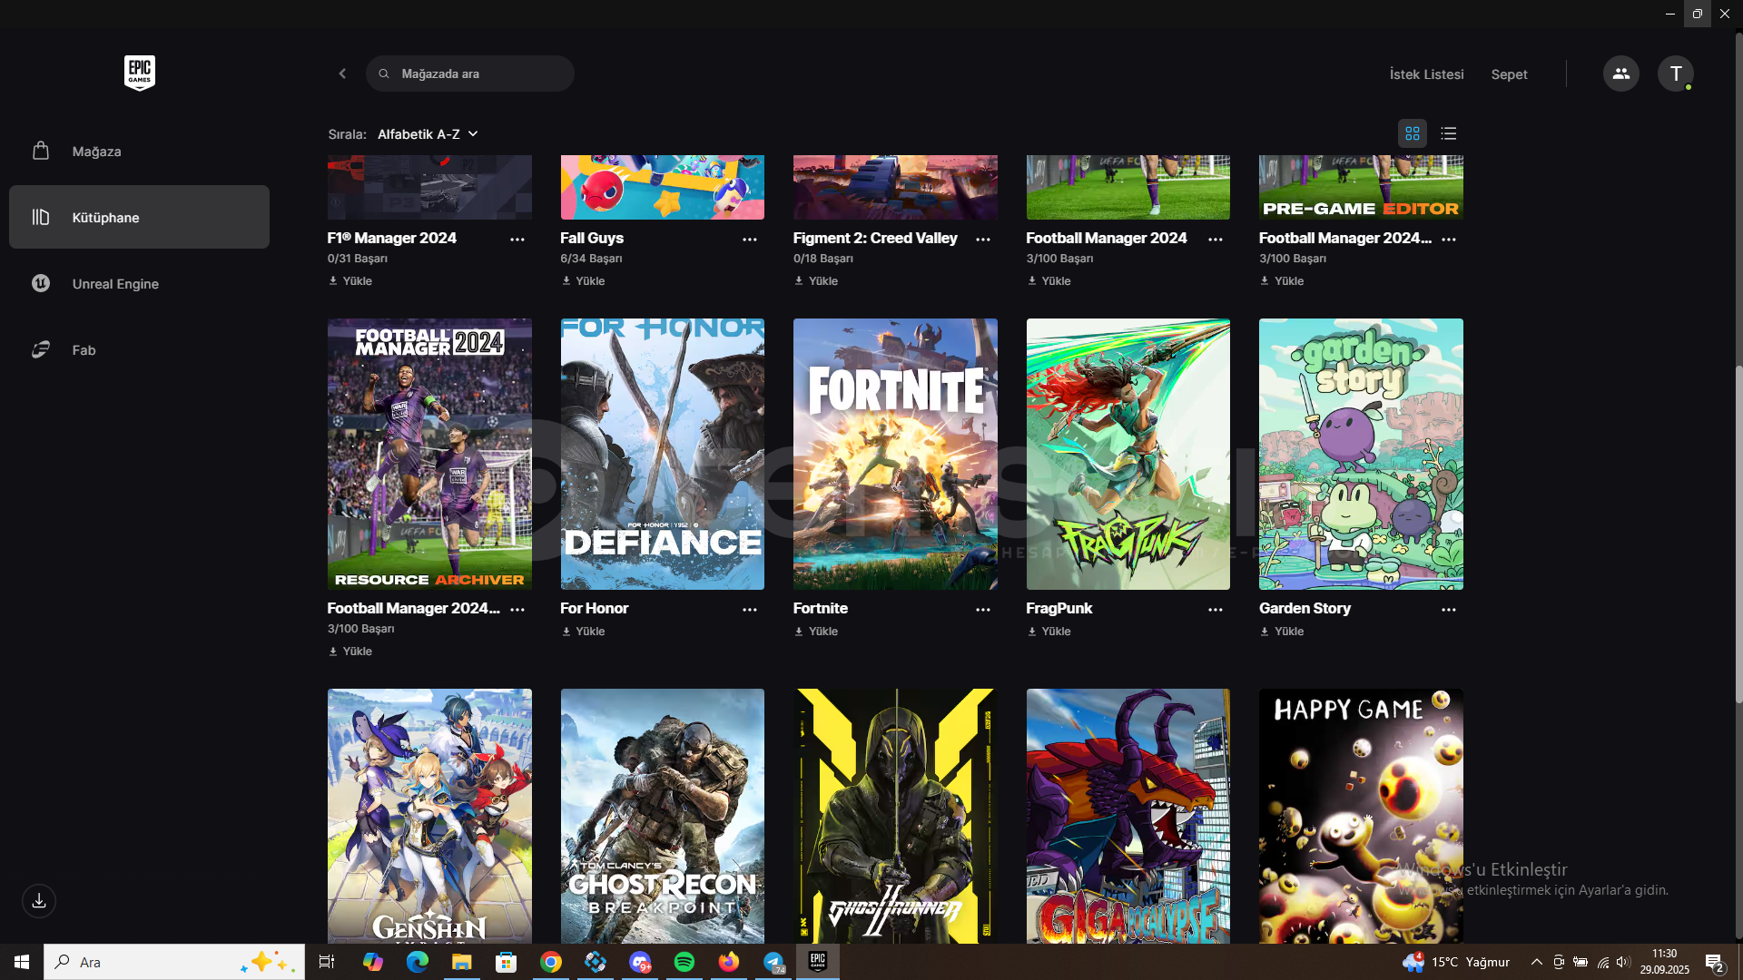Open Sepet cart link
The width and height of the screenshot is (1743, 980).
1509,74
